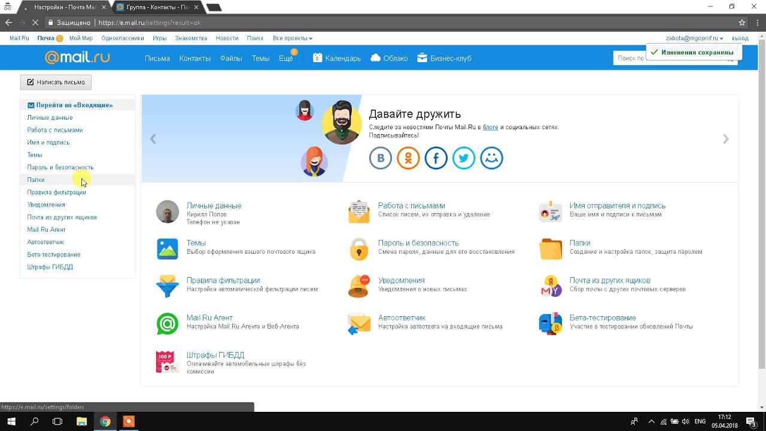This screenshot has height=431, width=766.
Task: Open the Темы picture tile icon
Action: (168, 249)
